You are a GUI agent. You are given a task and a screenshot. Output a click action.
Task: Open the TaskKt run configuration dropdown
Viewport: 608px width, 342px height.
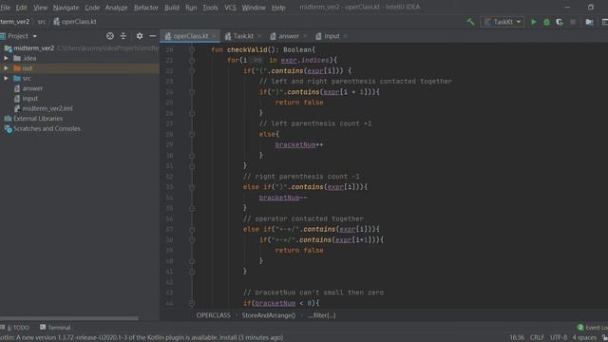click(x=503, y=22)
